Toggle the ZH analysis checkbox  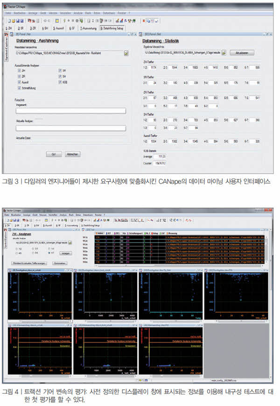pos(19,71)
